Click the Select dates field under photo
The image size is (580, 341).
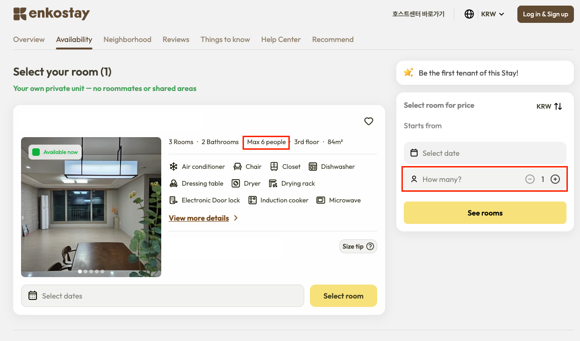162,296
